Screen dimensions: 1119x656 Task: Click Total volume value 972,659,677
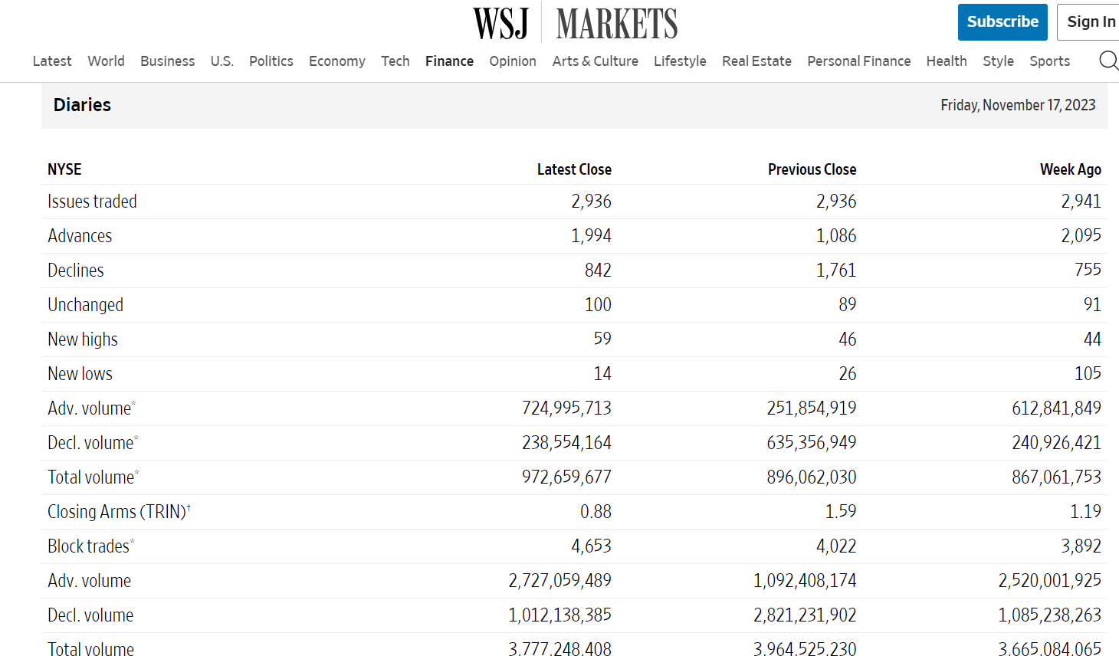point(566,477)
